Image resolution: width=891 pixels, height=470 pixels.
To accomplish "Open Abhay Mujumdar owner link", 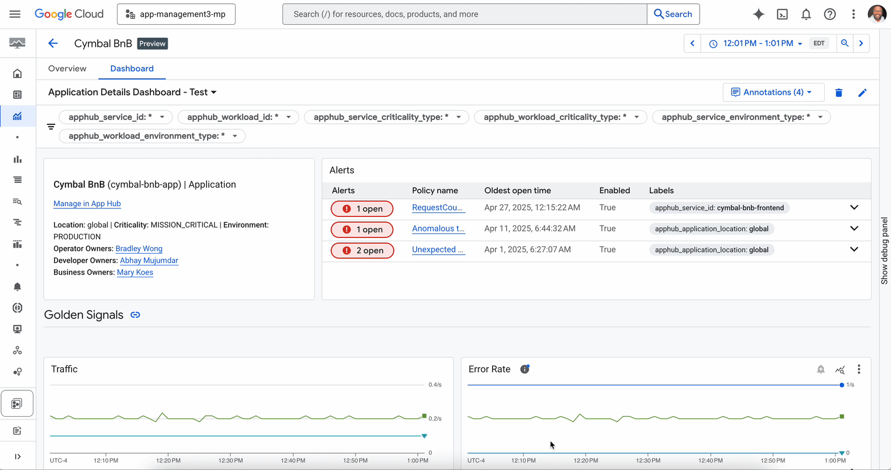I will point(149,261).
